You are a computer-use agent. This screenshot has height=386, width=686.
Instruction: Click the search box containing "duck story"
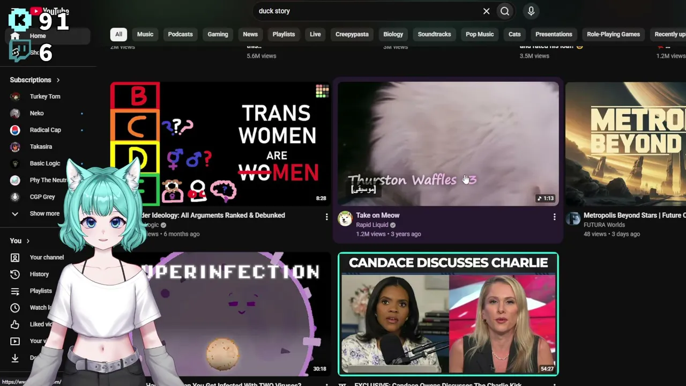pos(366,11)
